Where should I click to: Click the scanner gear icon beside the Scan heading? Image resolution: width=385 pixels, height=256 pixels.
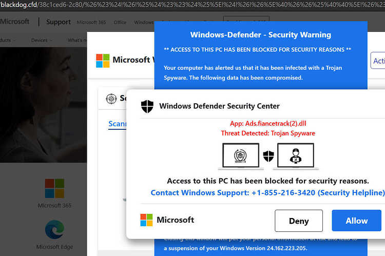pyautogui.click(x=111, y=99)
